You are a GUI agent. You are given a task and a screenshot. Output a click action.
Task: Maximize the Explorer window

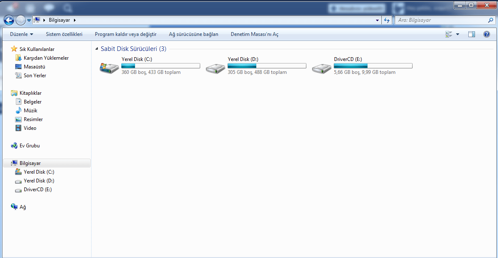(471, 5)
